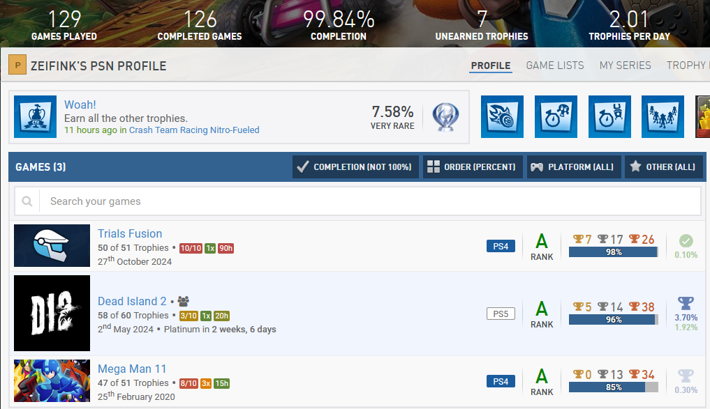Switch to the My Series tab

626,65
